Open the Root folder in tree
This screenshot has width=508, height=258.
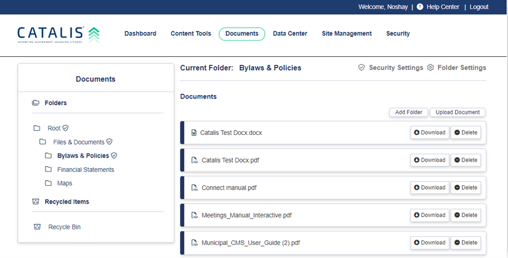54,128
